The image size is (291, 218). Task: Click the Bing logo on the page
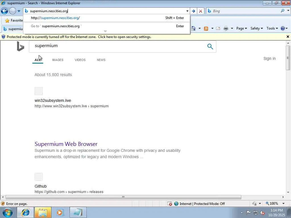pos(20,46)
